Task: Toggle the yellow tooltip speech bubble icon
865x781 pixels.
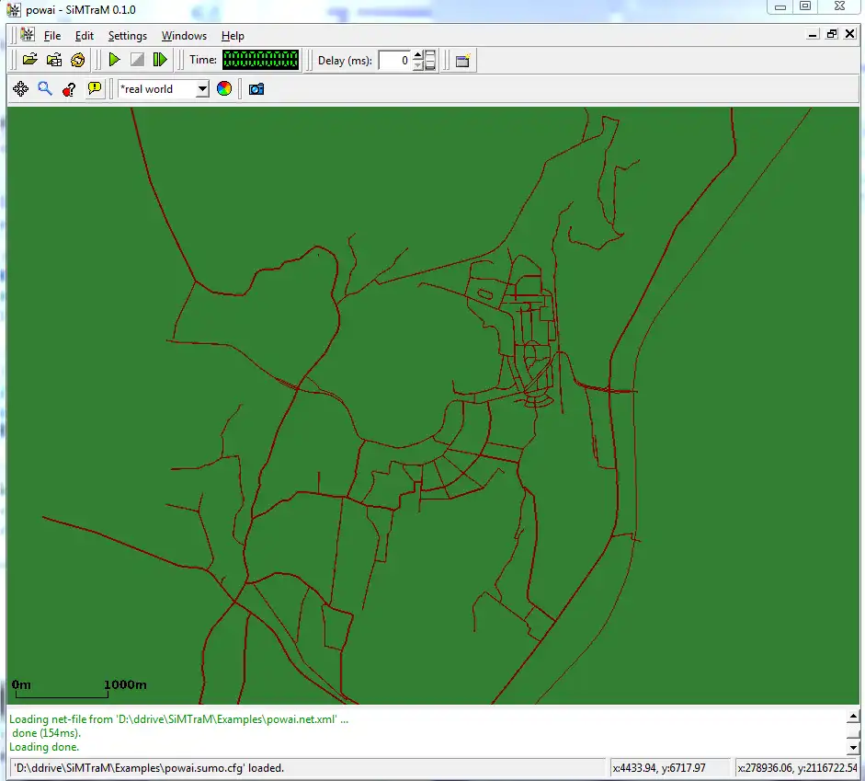Action: tap(94, 89)
